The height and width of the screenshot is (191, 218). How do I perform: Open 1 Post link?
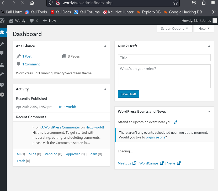tap(27, 56)
